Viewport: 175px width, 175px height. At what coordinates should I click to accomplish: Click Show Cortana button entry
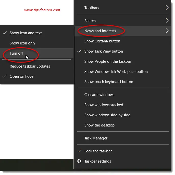pos(102,41)
